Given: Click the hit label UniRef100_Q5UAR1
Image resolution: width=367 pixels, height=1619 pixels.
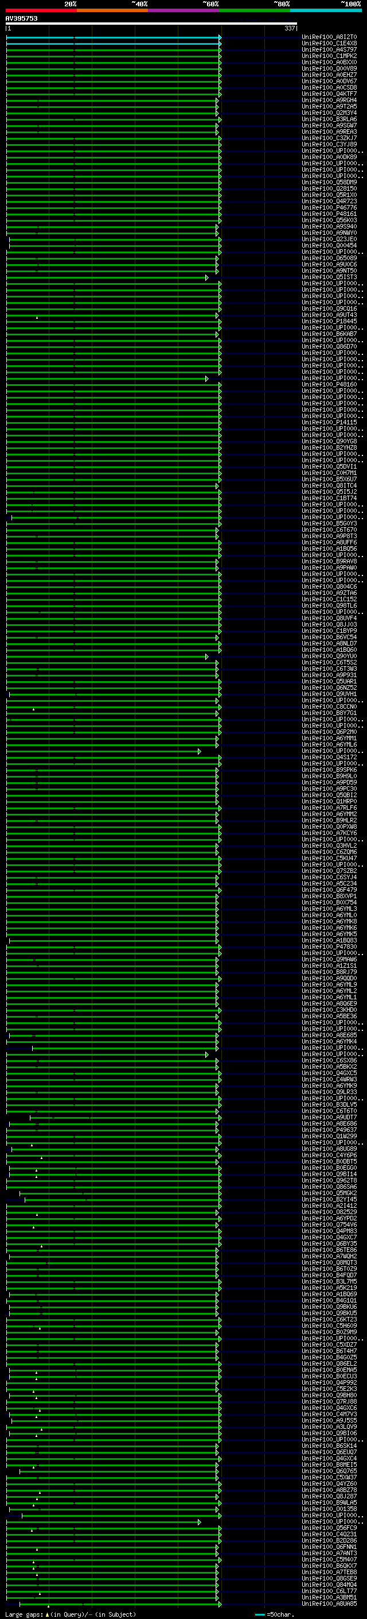Looking at the screenshot, I should tap(329, 681).
